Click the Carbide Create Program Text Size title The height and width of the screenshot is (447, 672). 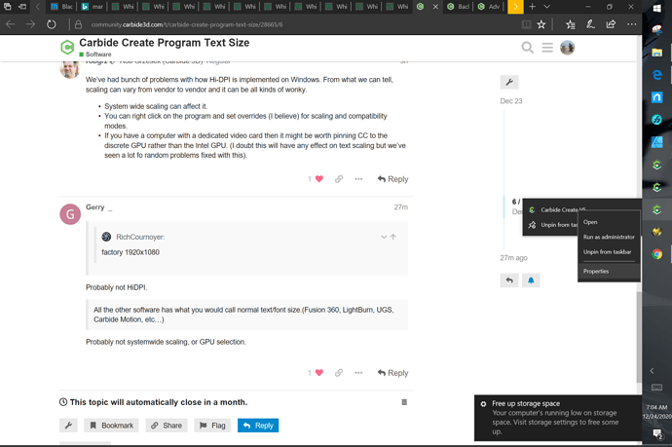165,43
